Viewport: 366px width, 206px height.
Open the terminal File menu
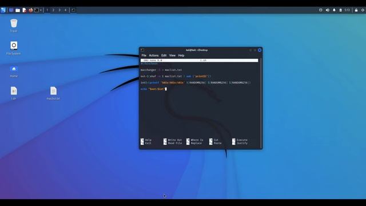[x=144, y=56]
